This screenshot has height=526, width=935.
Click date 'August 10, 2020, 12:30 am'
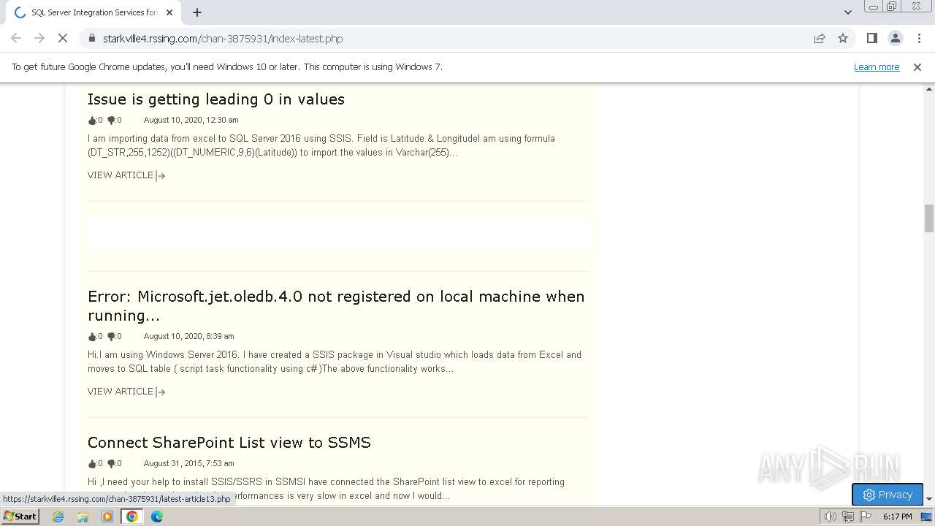click(191, 120)
